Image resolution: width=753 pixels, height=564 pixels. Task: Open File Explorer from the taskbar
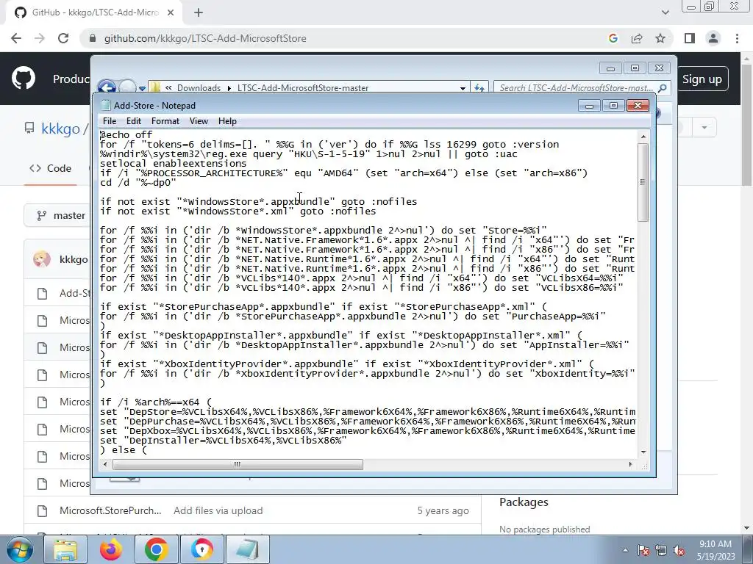(x=65, y=549)
